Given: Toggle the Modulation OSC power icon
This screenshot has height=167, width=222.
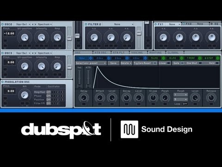Looking at the screenshot, I should click(2, 82).
